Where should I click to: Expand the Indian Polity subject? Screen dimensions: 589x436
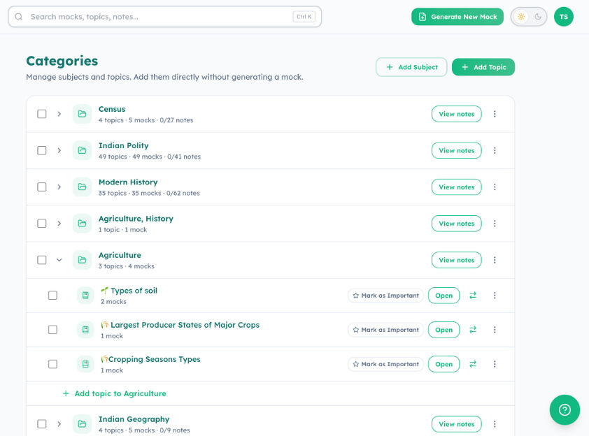[59, 150]
